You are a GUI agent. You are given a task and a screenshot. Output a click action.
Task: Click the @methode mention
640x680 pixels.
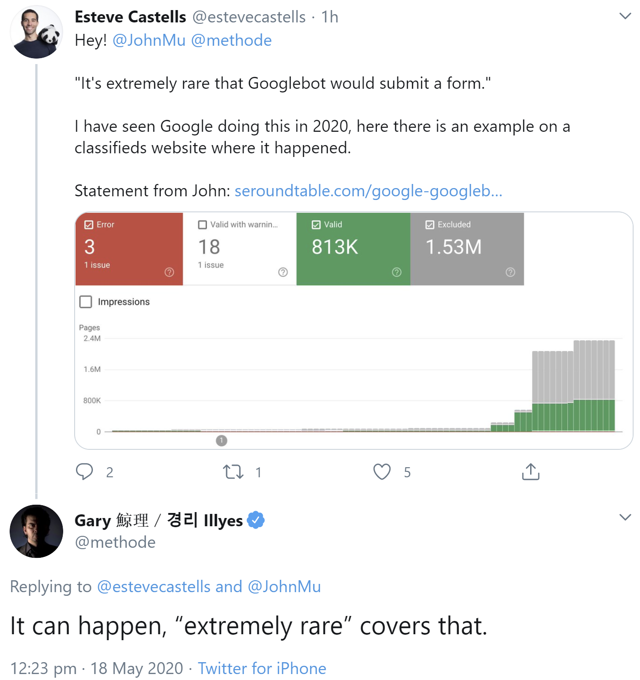pos(232,40)
